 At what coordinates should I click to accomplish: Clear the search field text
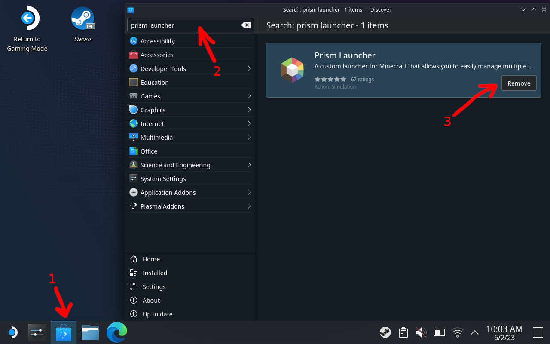(246, 25)
